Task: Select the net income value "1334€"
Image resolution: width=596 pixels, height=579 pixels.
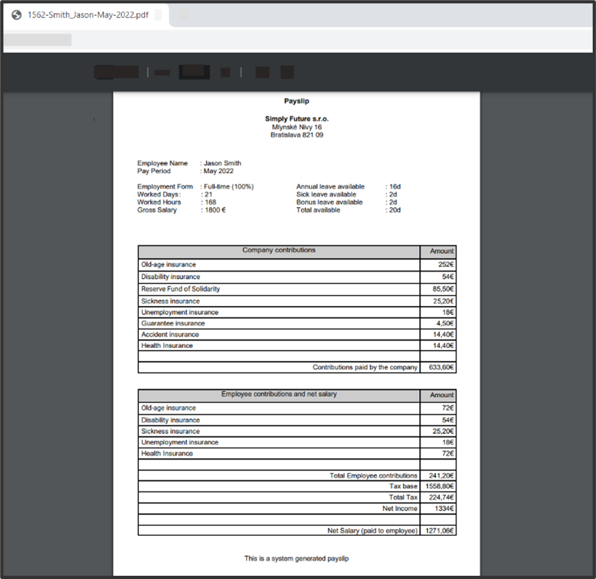Action: click(x=444, y=509)
